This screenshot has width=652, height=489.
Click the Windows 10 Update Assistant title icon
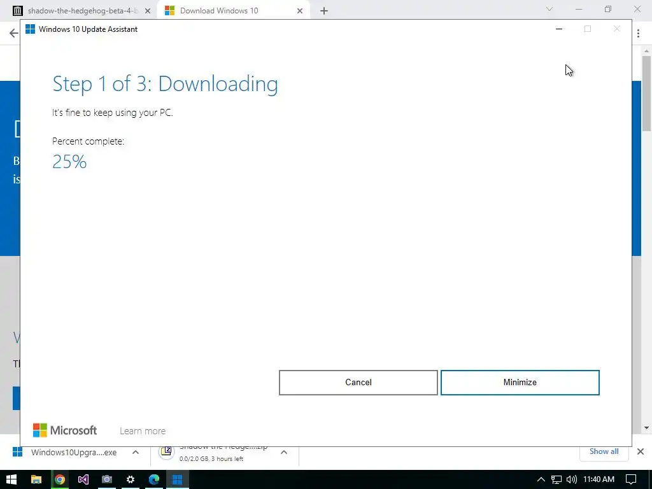point(30,29)
